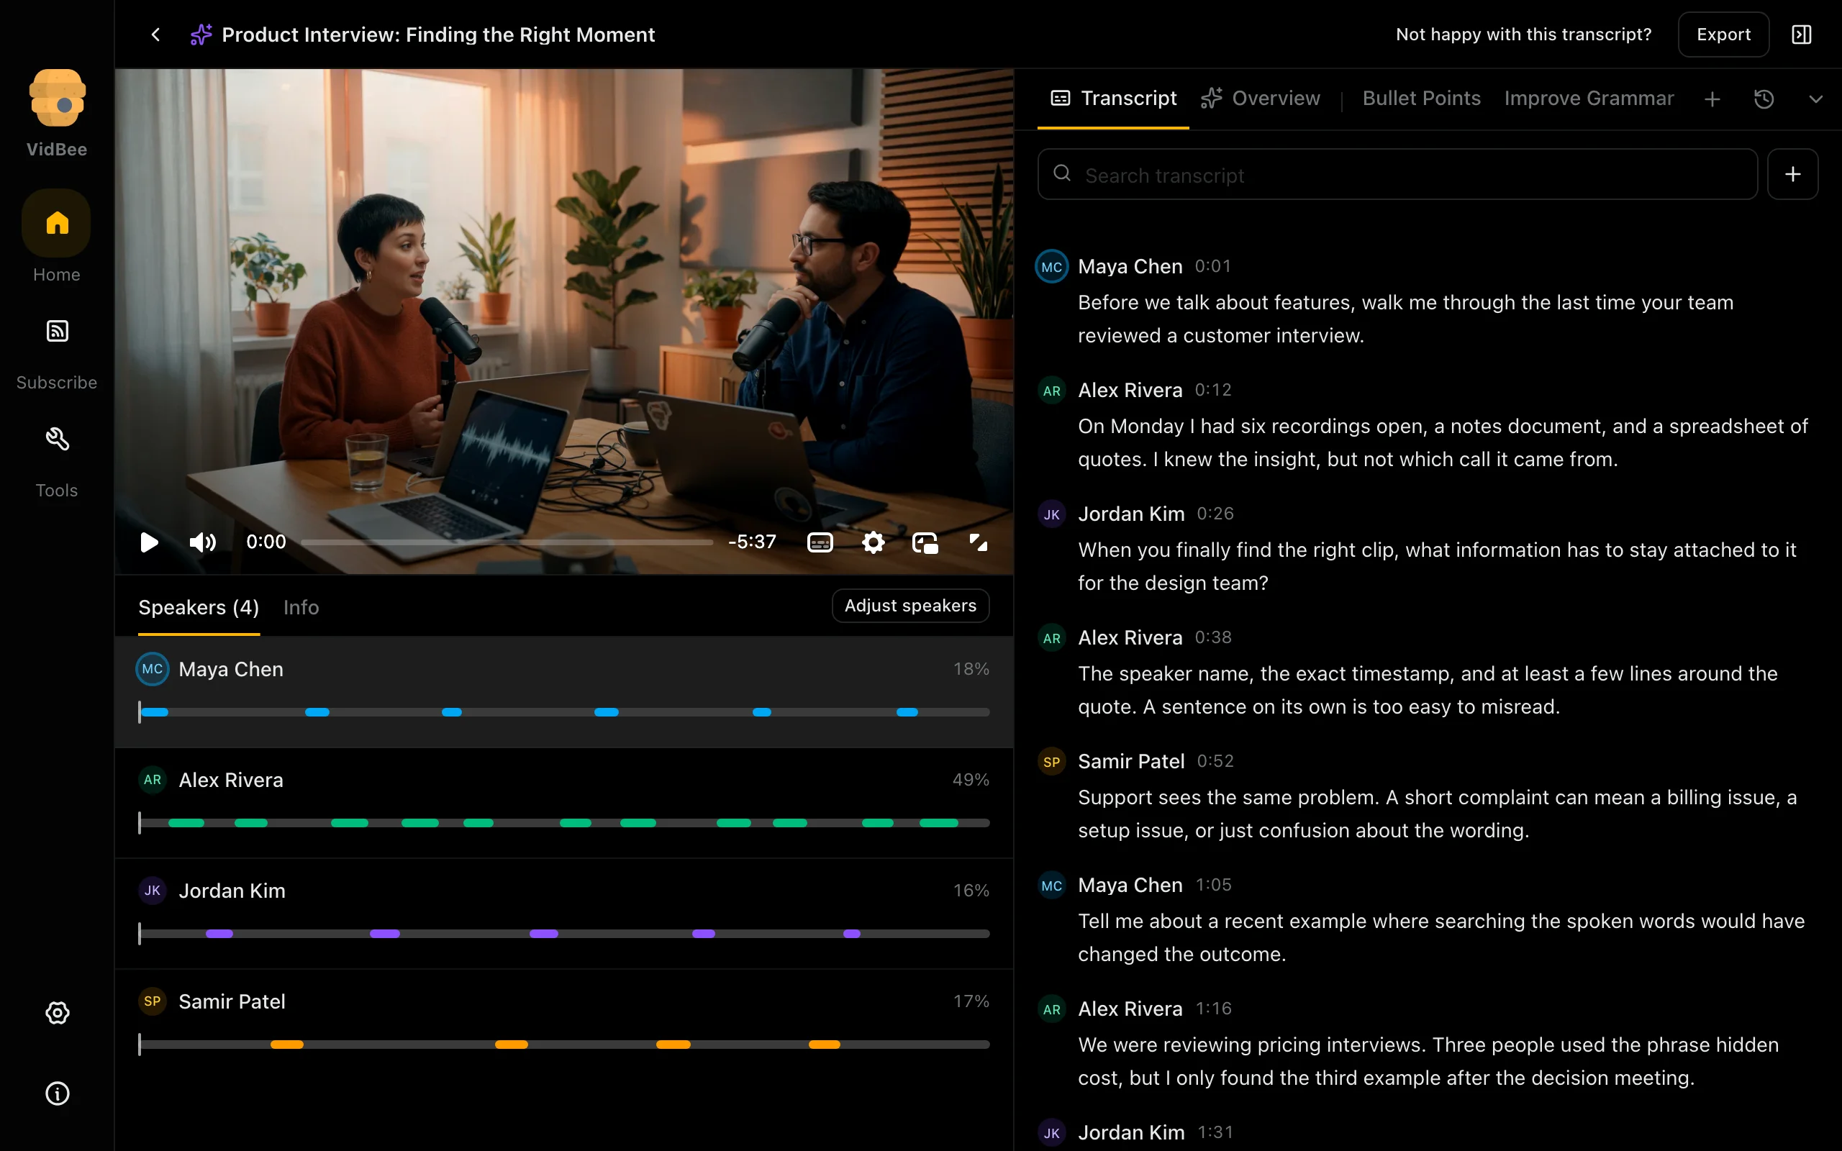Open the Home section in sidebar

click(56, 223)
